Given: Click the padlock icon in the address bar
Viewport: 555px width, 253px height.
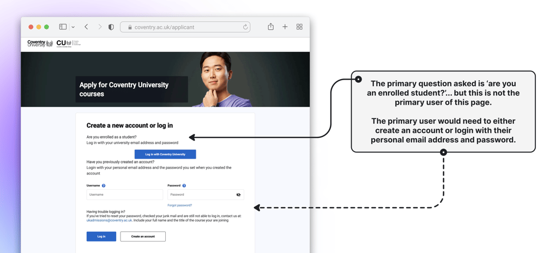Looking at the screenshot, I should pyautogui.click(x=130, y=27).
